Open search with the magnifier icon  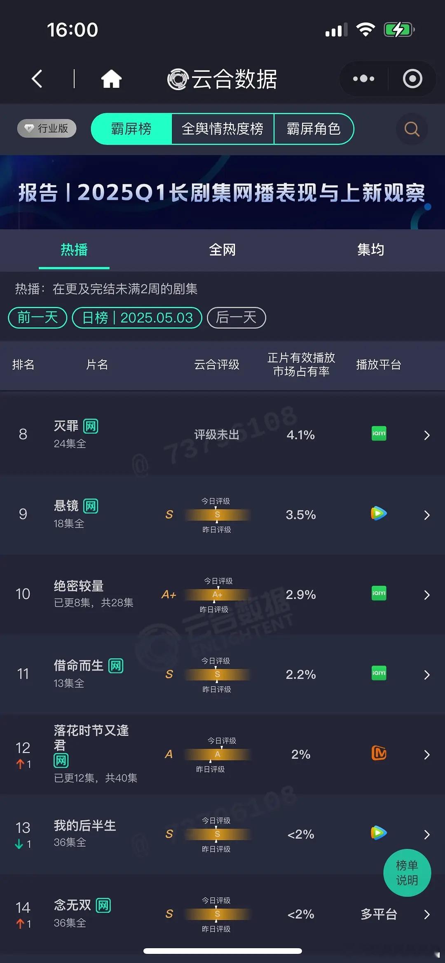coord(412,129)
